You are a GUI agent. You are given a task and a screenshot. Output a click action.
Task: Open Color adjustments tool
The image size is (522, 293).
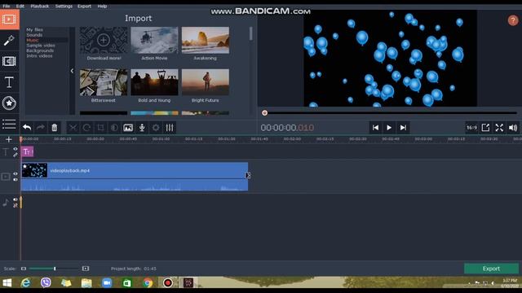point(114,128)
